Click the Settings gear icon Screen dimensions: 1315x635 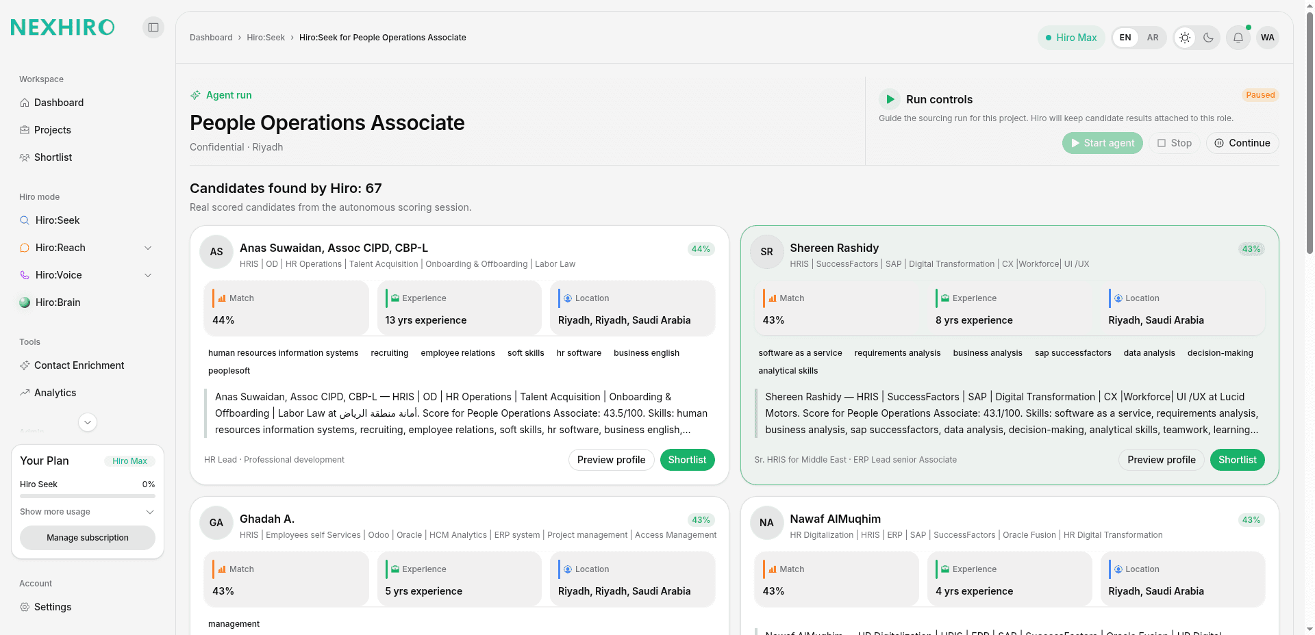(x=25, y=607)
